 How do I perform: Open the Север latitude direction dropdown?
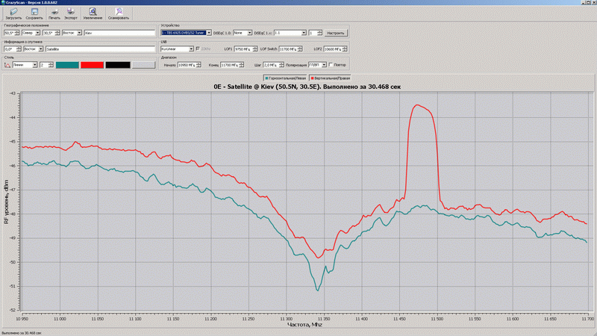click(38, 33)
